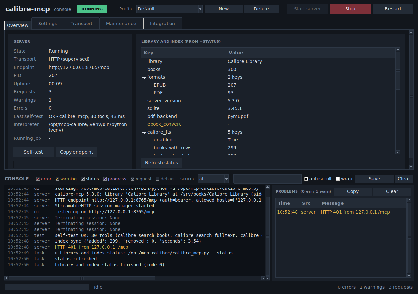418x294 pixels.
Task: Select the pdf_backend row
Action: tap(268, 116)
